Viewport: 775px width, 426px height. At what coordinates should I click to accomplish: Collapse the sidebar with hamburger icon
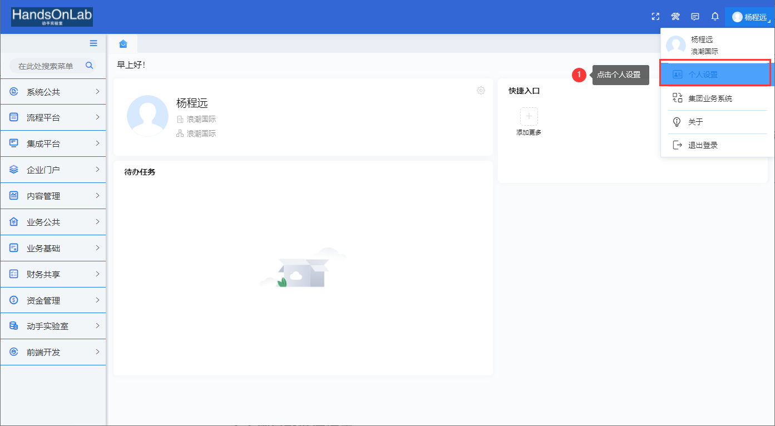(93, 43)
